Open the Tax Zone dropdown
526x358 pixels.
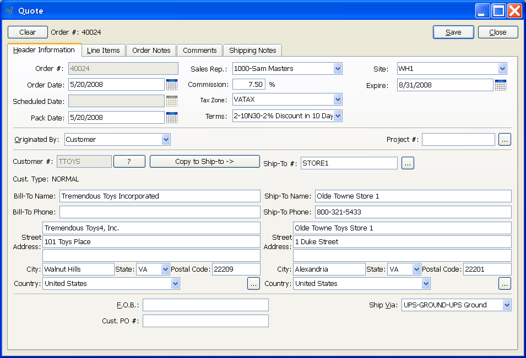[338, 100]
